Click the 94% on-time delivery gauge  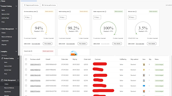[39, 28]
